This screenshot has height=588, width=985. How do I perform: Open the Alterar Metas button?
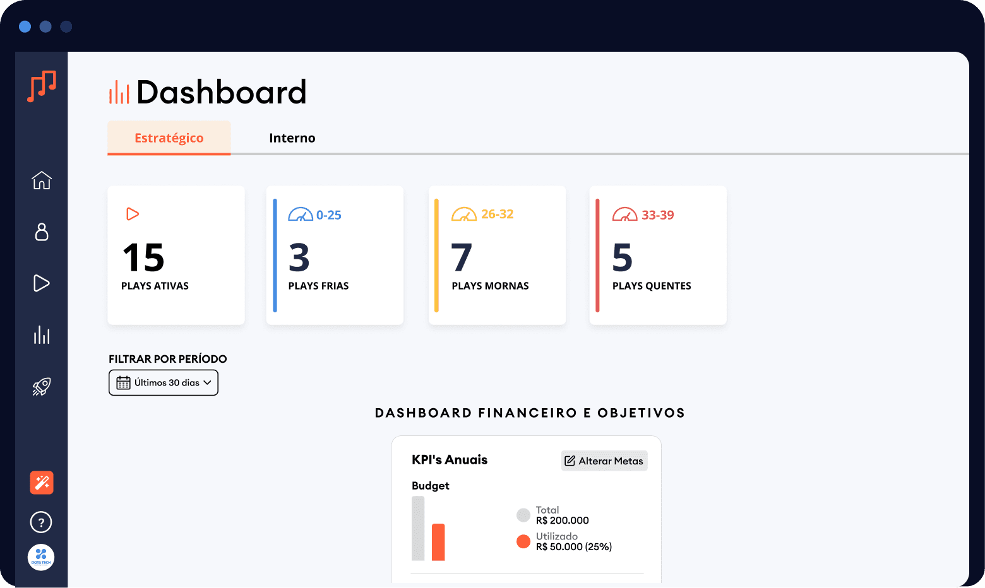coord(604,461)
